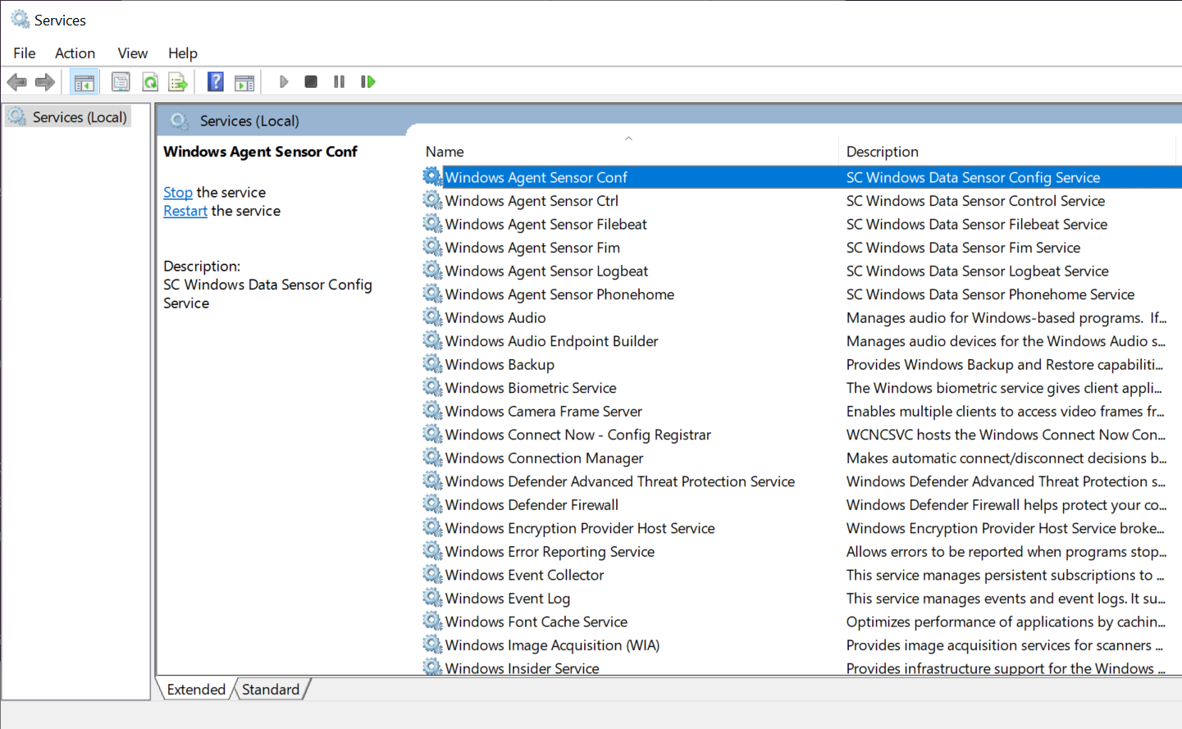Toggle Show/Hide Console Tree button

84,82
